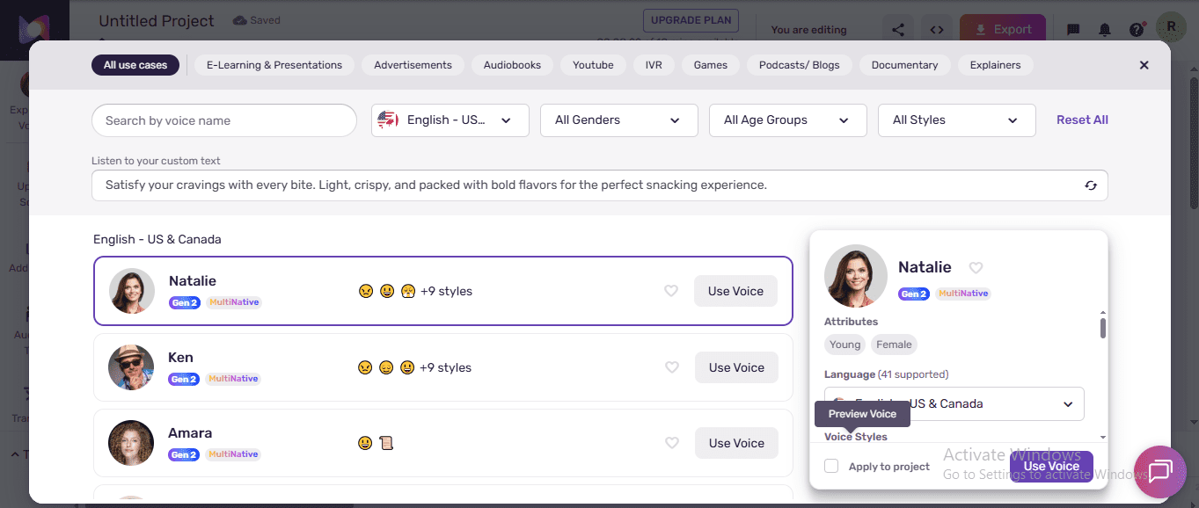
Task: Open the All Age Groups dropdown
Action: click(x=788, y=120)
